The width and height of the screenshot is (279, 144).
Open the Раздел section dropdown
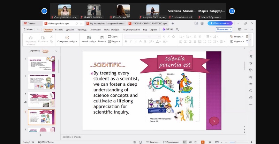tap(115, 41)
